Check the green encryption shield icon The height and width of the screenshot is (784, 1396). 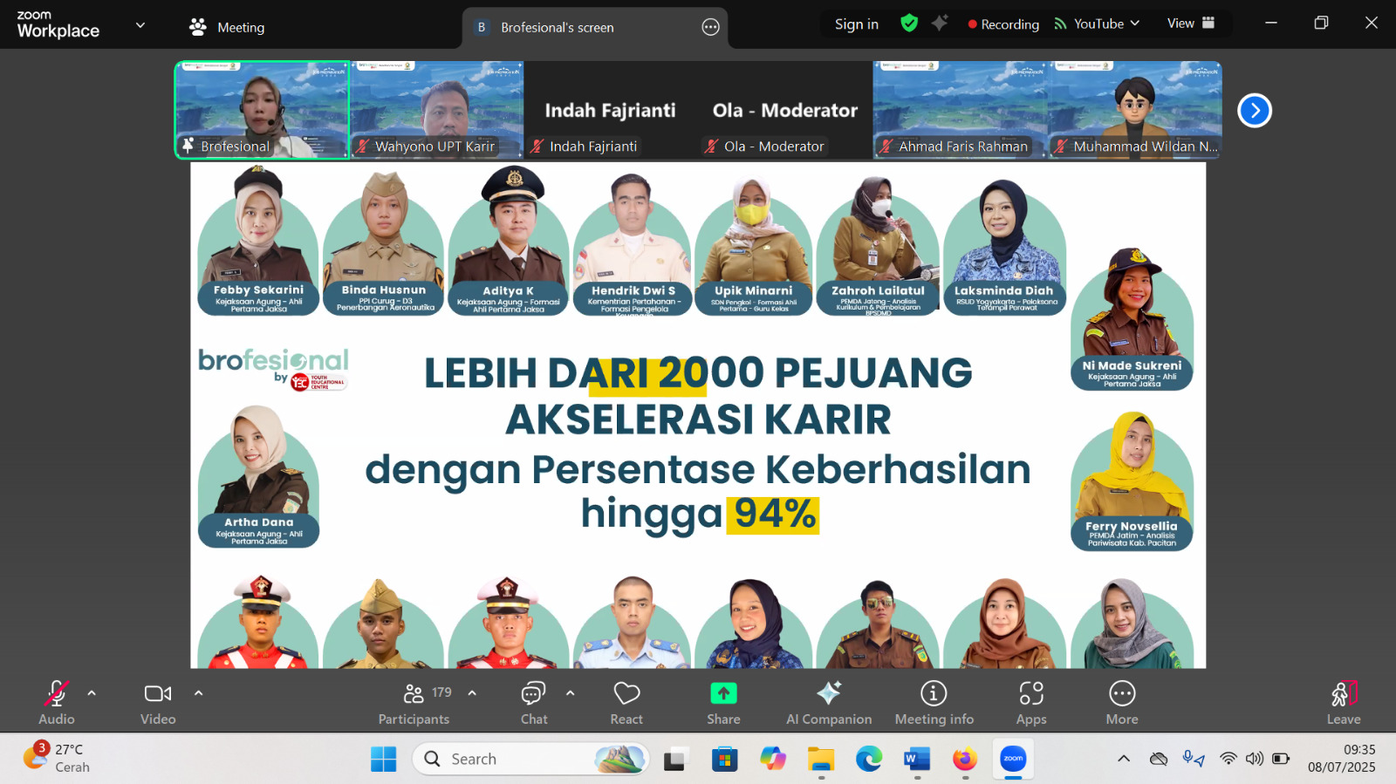[x=909, y=24]
